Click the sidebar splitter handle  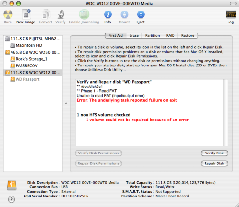[x=66, y=103]
